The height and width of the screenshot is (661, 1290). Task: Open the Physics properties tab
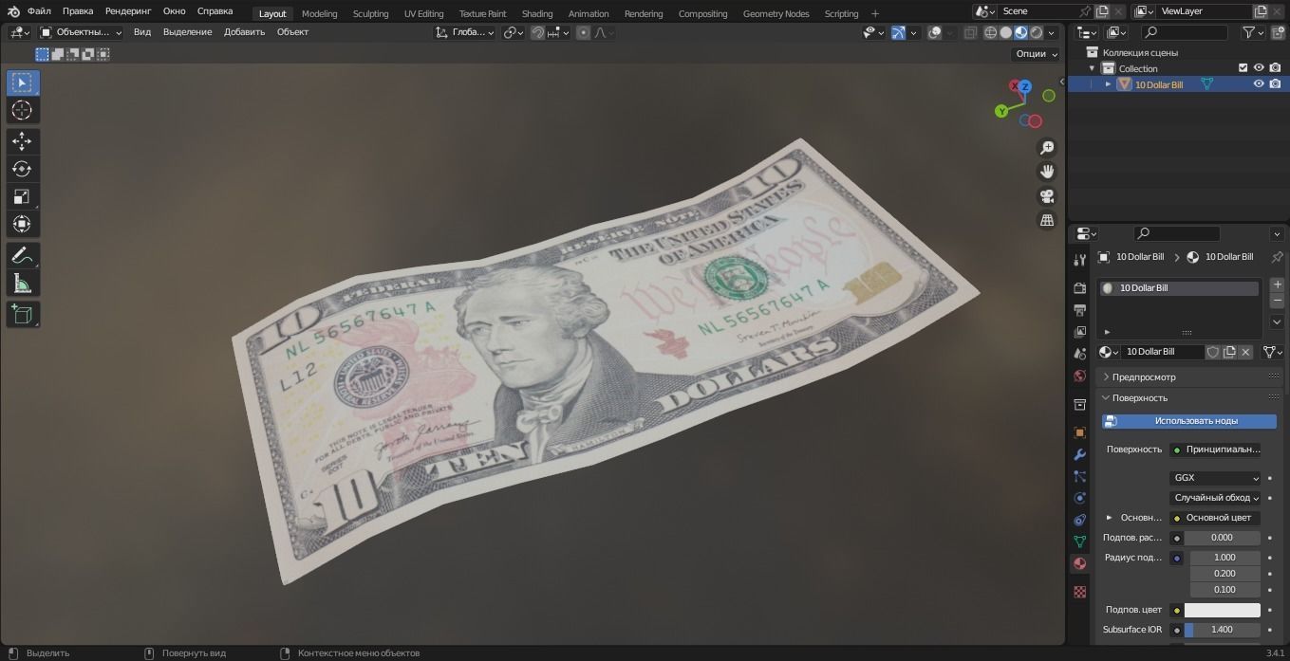(x=1079, y=498)
